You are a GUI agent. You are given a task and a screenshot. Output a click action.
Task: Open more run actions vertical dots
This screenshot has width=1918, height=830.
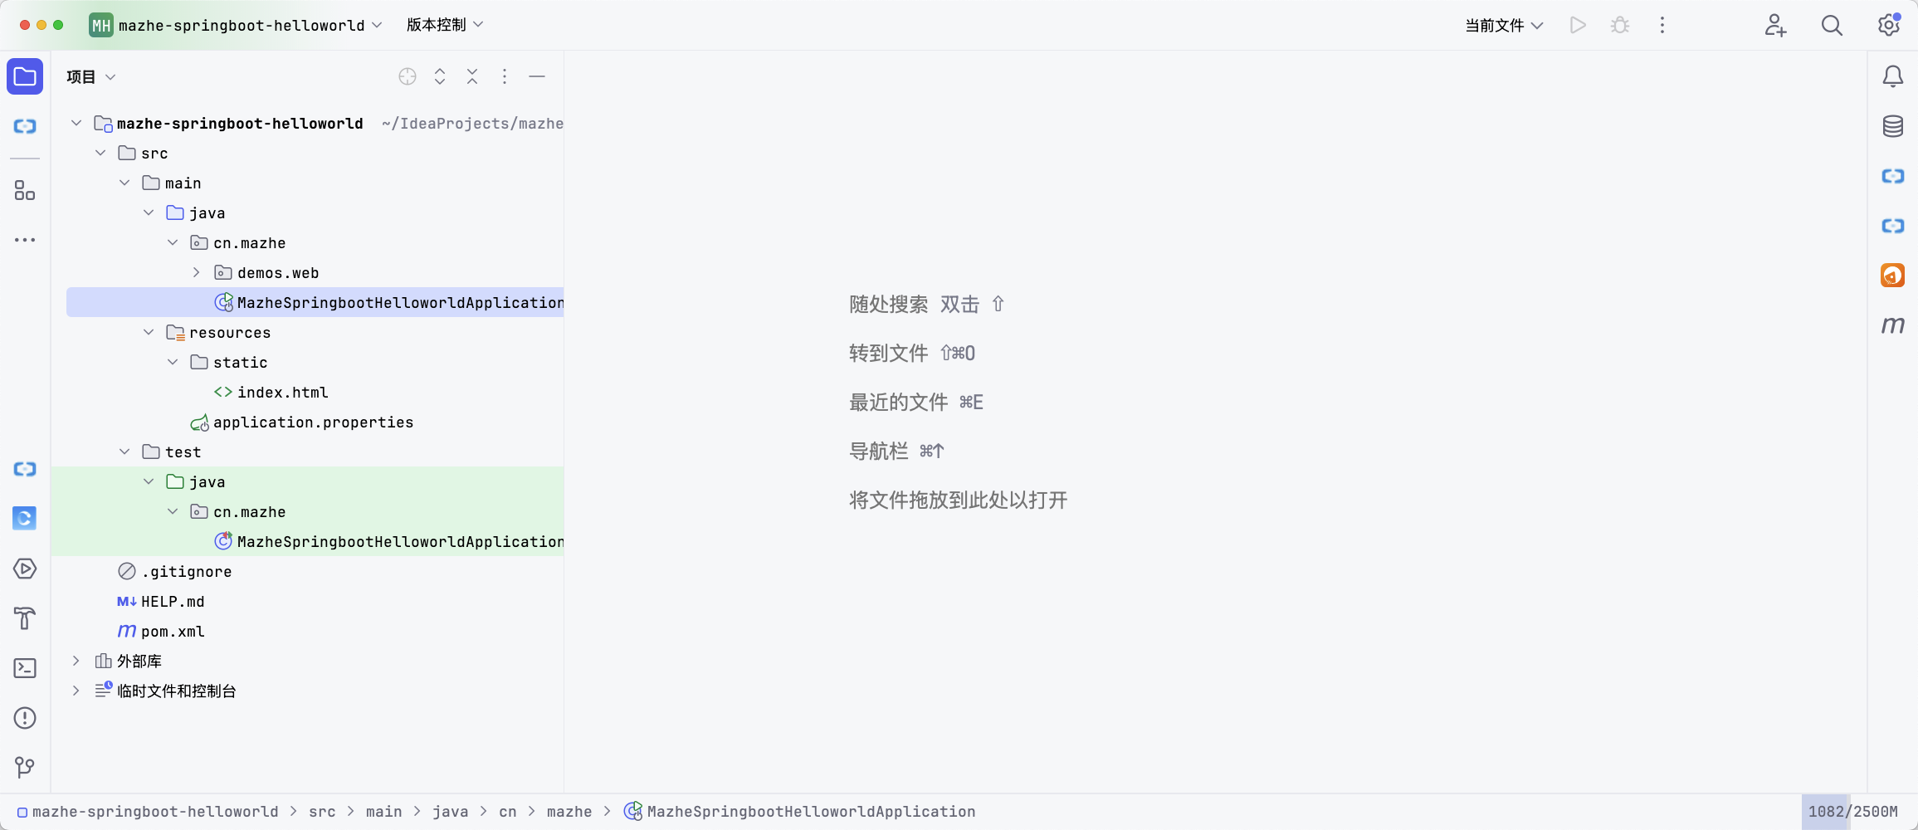click(1662, 25)
